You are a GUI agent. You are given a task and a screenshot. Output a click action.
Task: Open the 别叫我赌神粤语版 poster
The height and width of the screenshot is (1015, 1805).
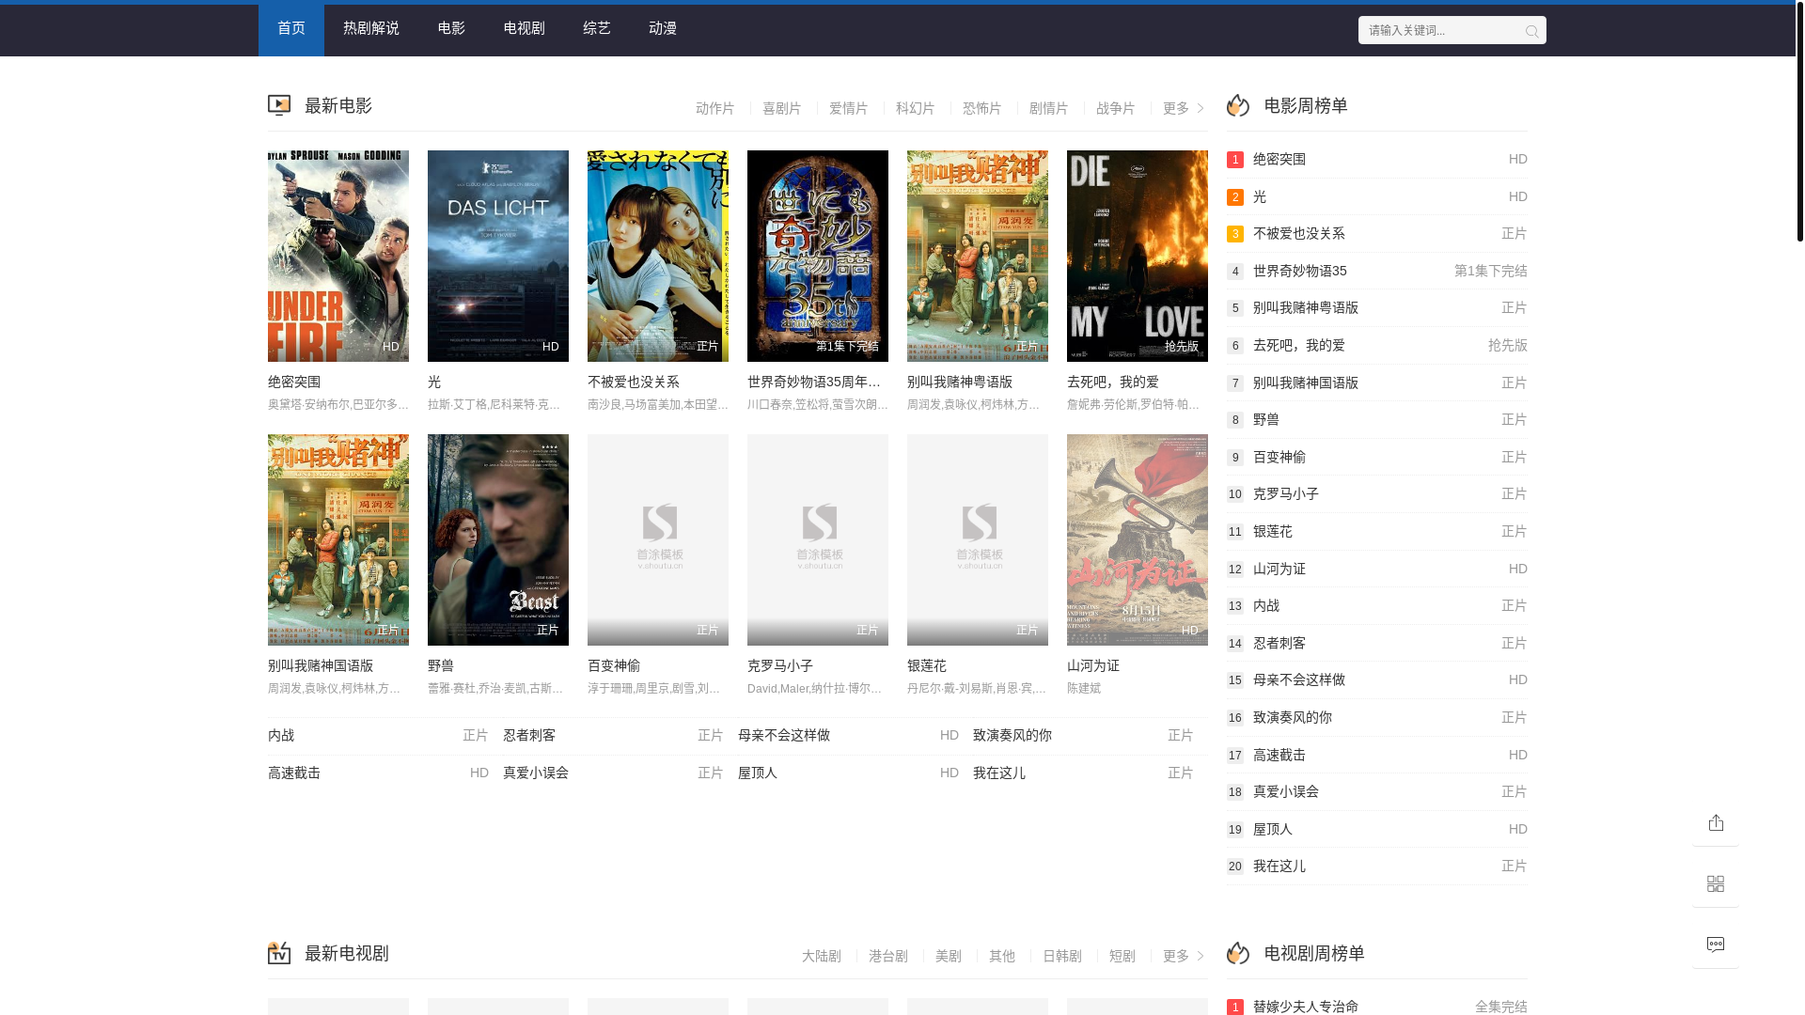[x=978, y=256]
